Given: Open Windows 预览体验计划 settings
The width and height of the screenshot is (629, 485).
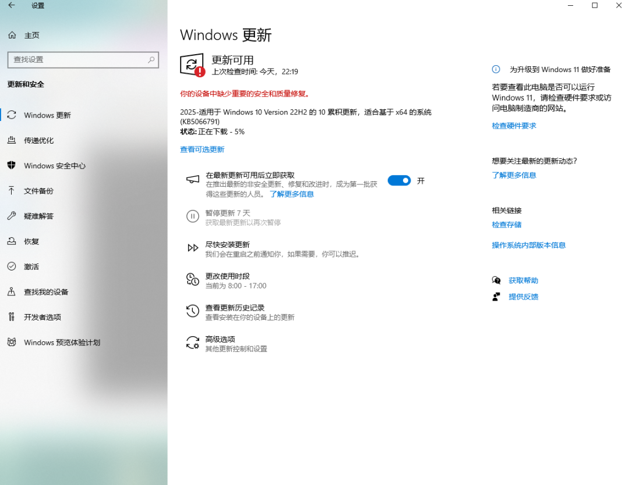Looking at the screenshot, I should [11, 343].
